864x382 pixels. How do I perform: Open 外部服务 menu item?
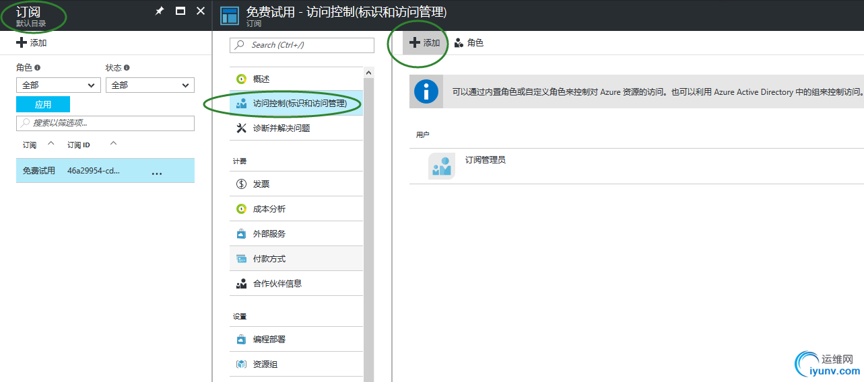coord(296,233)
